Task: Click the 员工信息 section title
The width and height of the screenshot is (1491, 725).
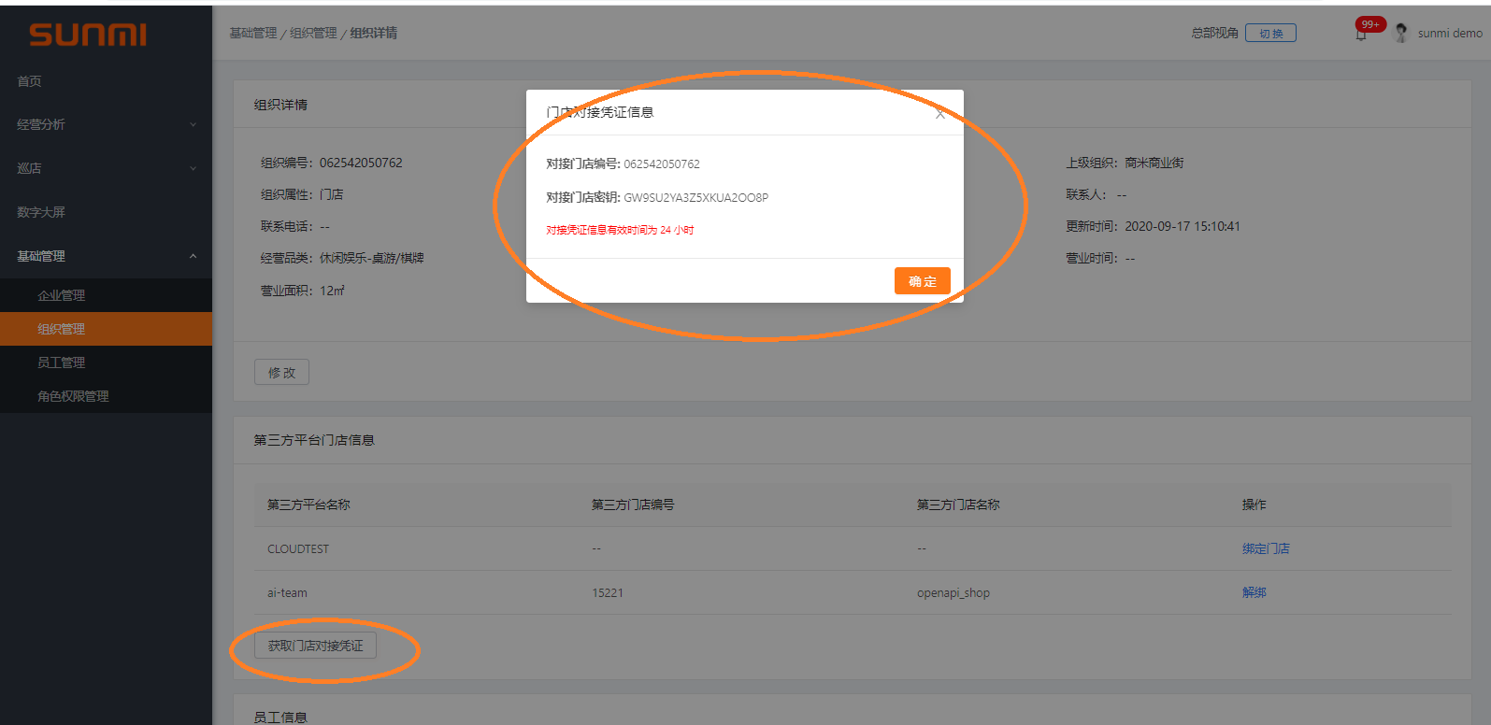Action: click(280, 718)
